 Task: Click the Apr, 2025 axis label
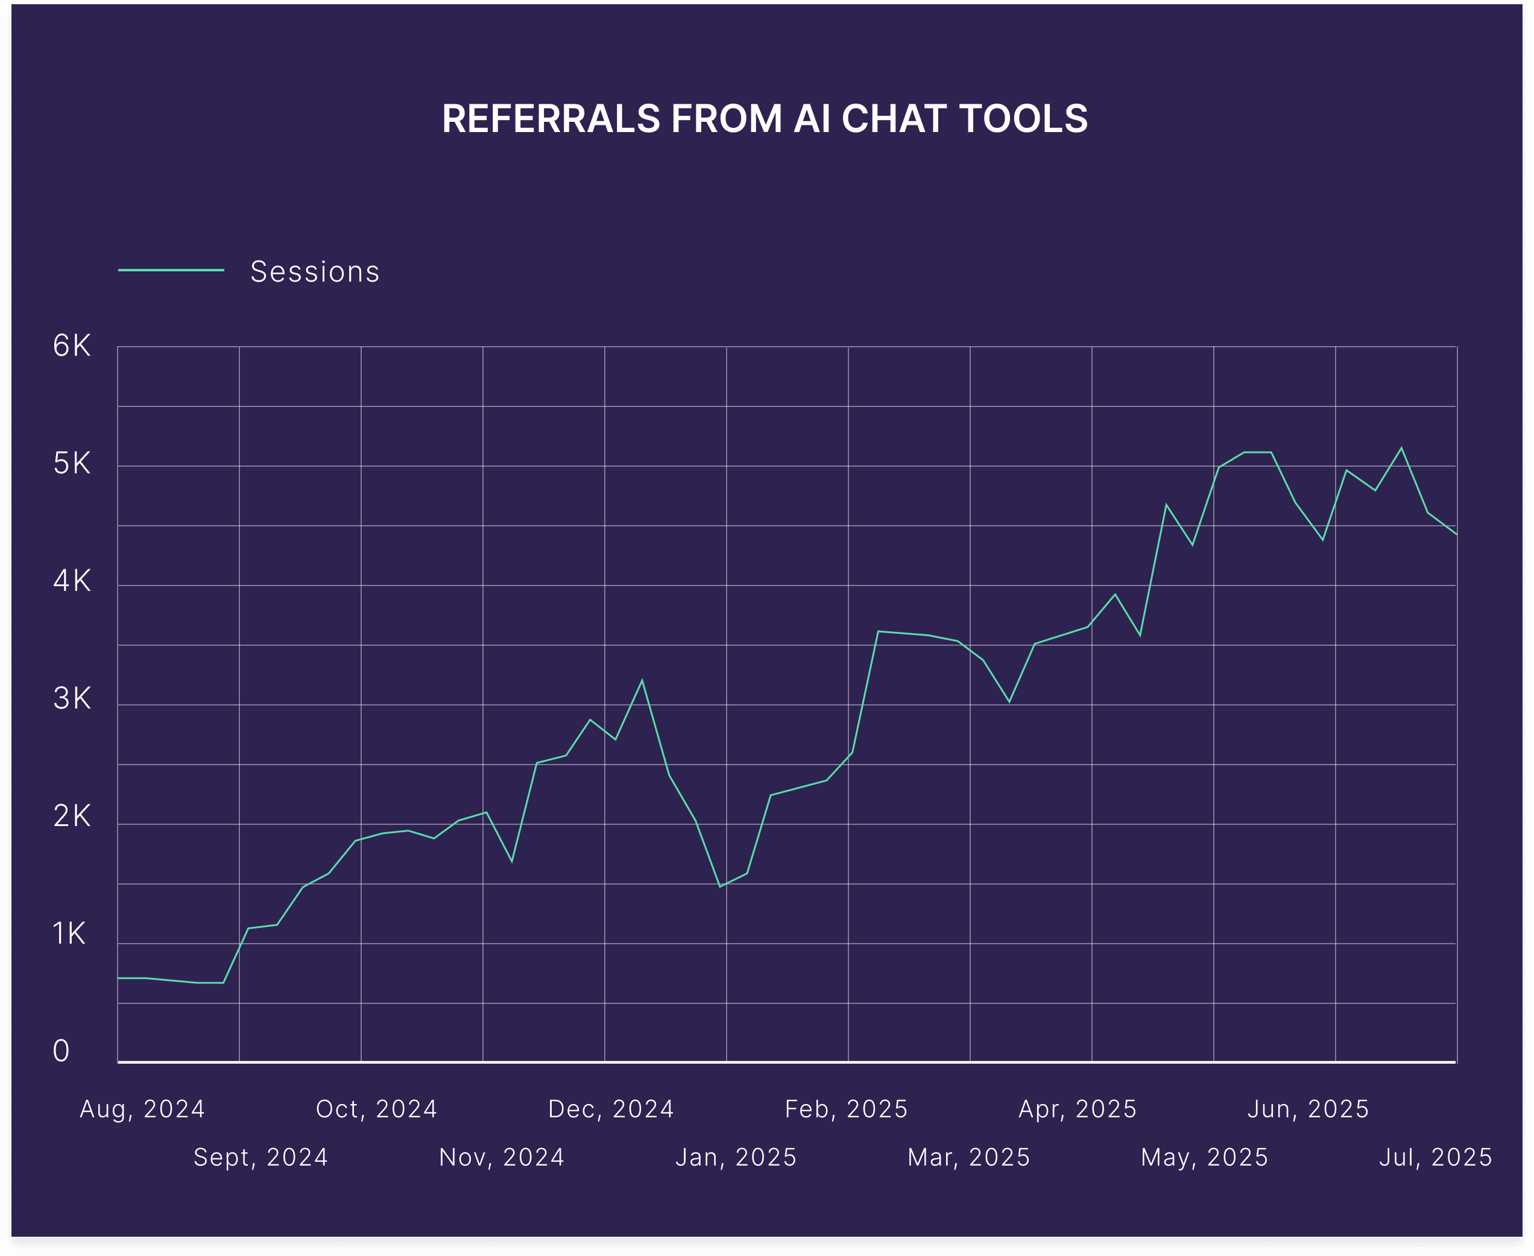(1078, 1109)
